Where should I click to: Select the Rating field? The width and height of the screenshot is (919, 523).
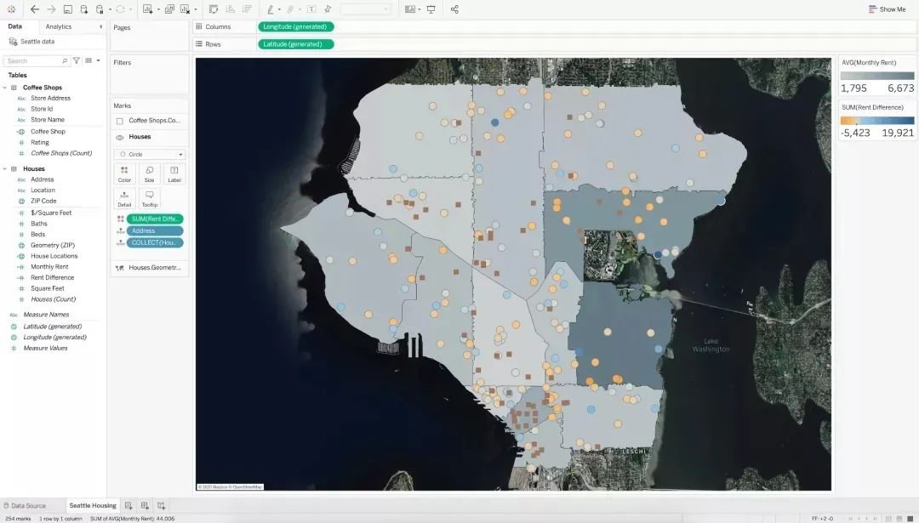(40, 142)
